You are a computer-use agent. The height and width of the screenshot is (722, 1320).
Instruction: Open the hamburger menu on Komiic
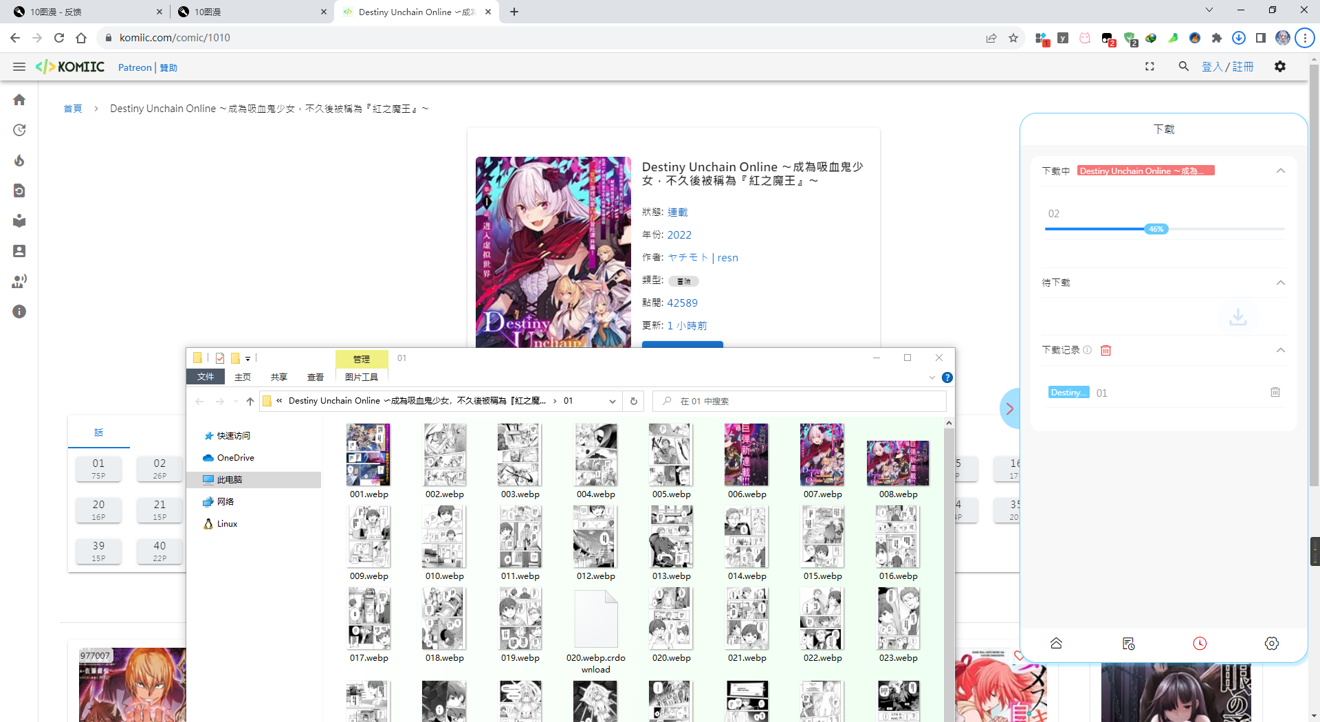(x=19, y=67)
